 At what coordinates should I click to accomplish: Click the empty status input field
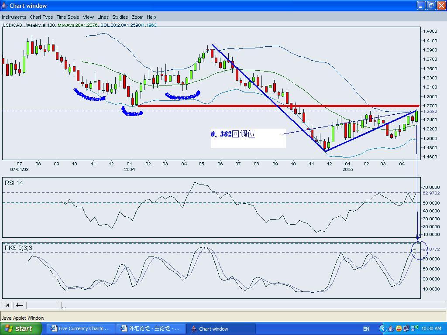point(42,305)
